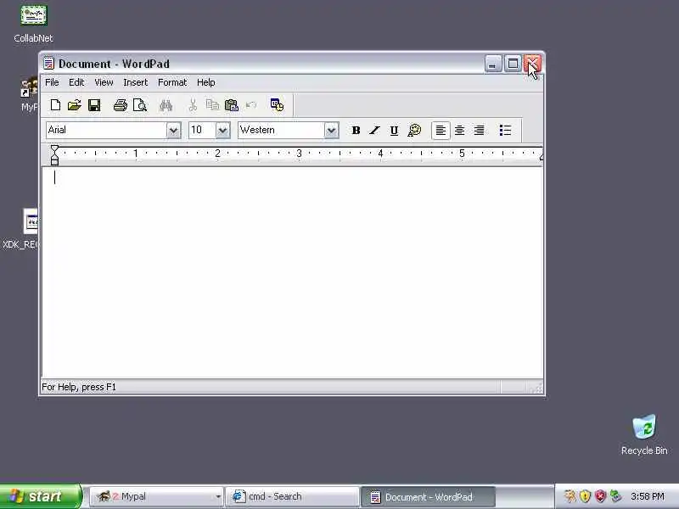Screen dimensions: 679x509
Task: Toggle Underline formatting
Action: 394,131
